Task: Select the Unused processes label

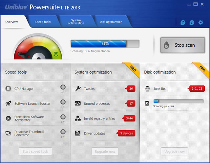Action: [97, 104]
